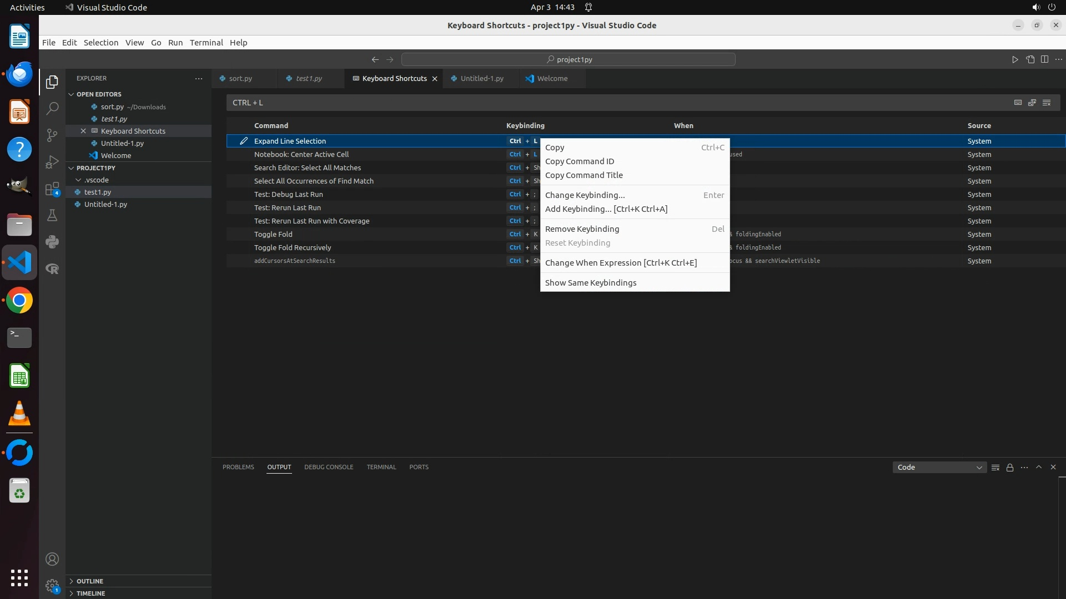The width and height of the screenshot is (1066, 599).
Task: Choose Remove Keybinding from context menu
Action: point(582,229)
